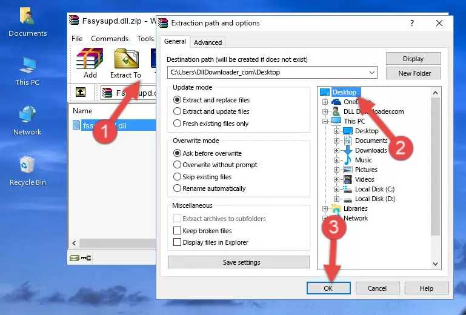
Task: Open the Documents desktop shortcut
Action: point(27,22)
